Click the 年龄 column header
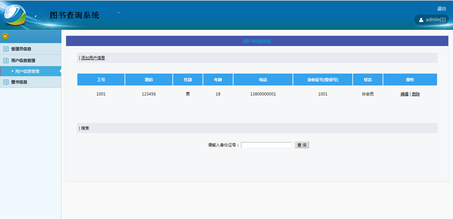Screen dimensions: 453x219 point(218,80)
